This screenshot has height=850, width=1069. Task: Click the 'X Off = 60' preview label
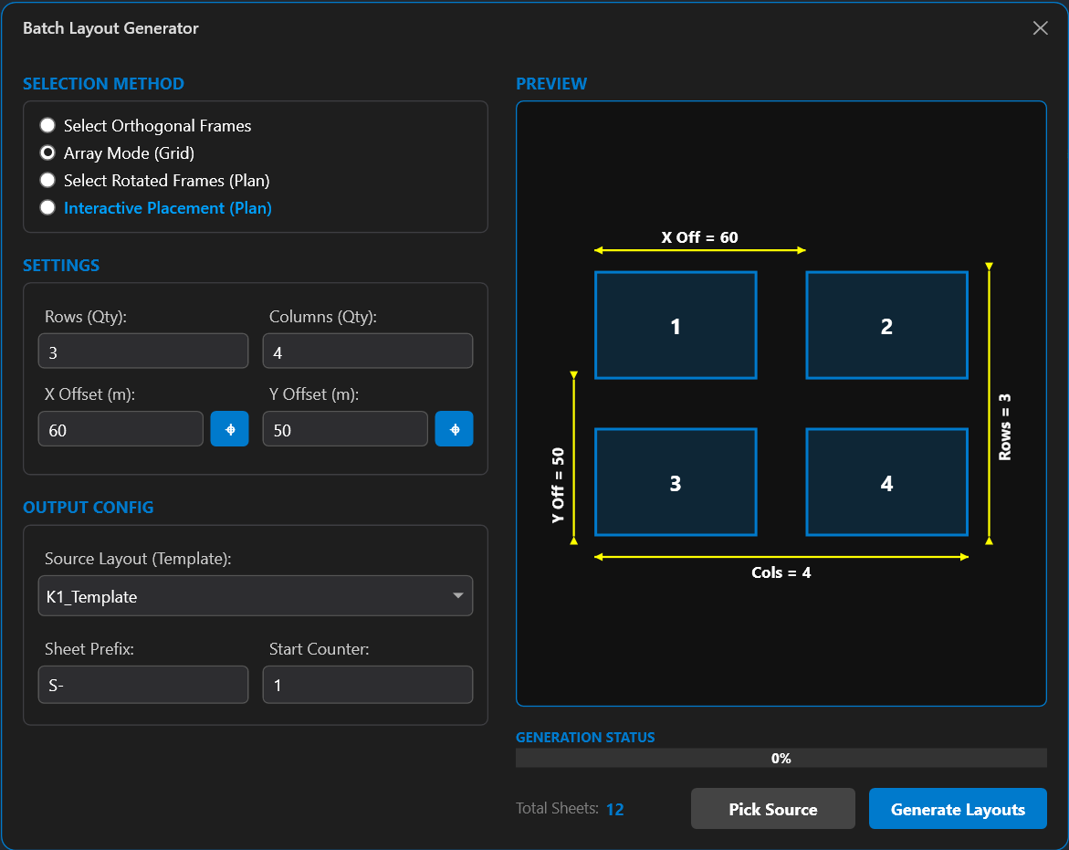[x=699, y=237]
